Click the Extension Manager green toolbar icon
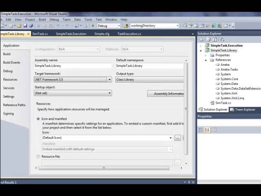Image resolution: width=261 pixels, height=196 pixels. (214, 26)
